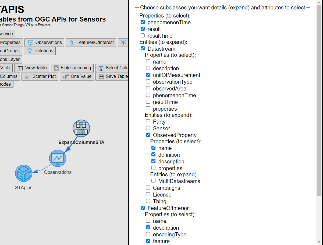Image resolution: width=323 pixels, height=245 pixels.
Task: Click the STAplus node icon
Action: [x=24, y=173]
